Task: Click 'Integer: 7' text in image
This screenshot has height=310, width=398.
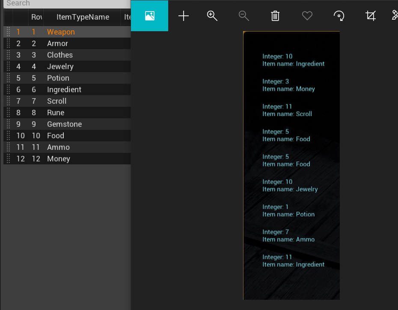Action: tap(276, 232)
